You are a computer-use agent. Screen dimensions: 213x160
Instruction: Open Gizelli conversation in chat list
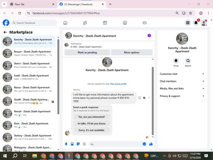(29, 101)
